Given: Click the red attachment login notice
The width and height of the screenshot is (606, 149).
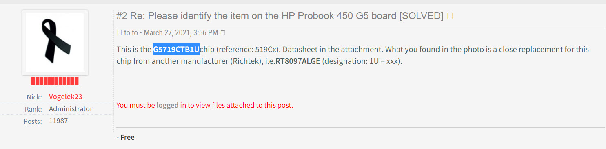Looking at the screenshot, I should tap(205, 105).
